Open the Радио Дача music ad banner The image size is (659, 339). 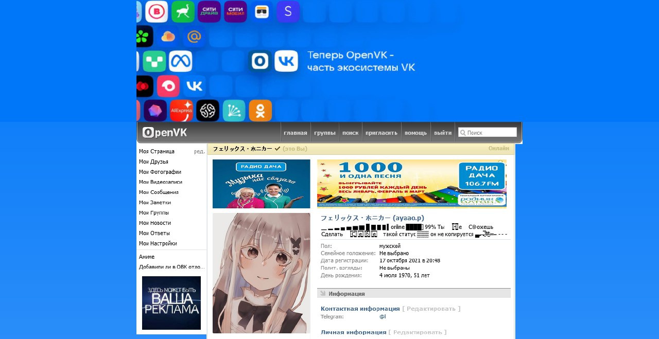click(262, 184)
